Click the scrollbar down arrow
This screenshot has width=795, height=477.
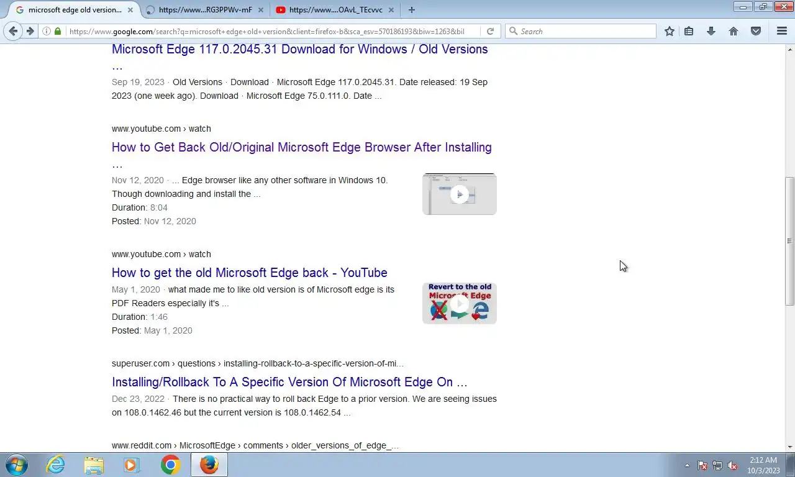790,447
